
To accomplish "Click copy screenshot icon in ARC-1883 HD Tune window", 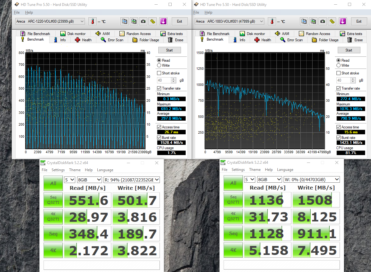I will [x=313, y=21].
